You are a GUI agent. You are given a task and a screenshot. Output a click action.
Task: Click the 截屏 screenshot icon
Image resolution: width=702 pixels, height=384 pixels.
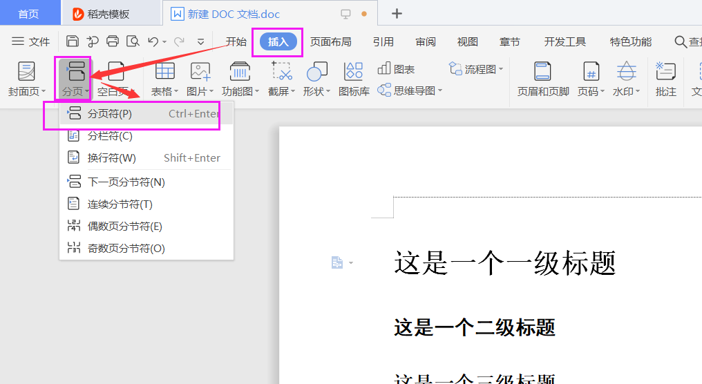tap(282, 72)
